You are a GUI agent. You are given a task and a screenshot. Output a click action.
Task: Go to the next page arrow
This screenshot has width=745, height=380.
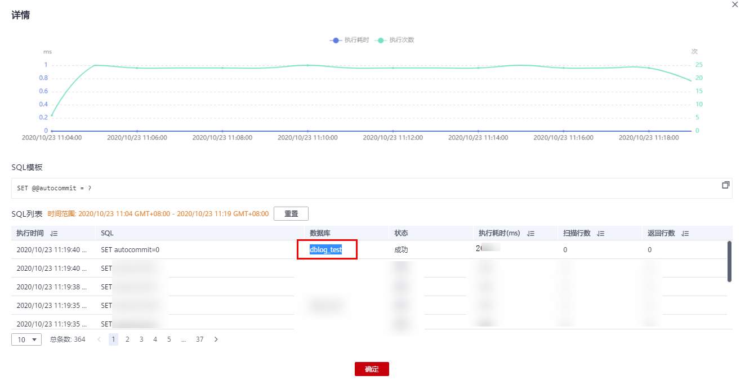pyautogui.click(x=216, y=339)
